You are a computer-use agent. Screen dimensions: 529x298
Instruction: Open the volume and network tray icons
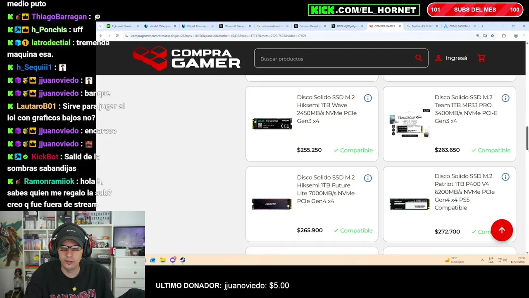click(502, 260)
